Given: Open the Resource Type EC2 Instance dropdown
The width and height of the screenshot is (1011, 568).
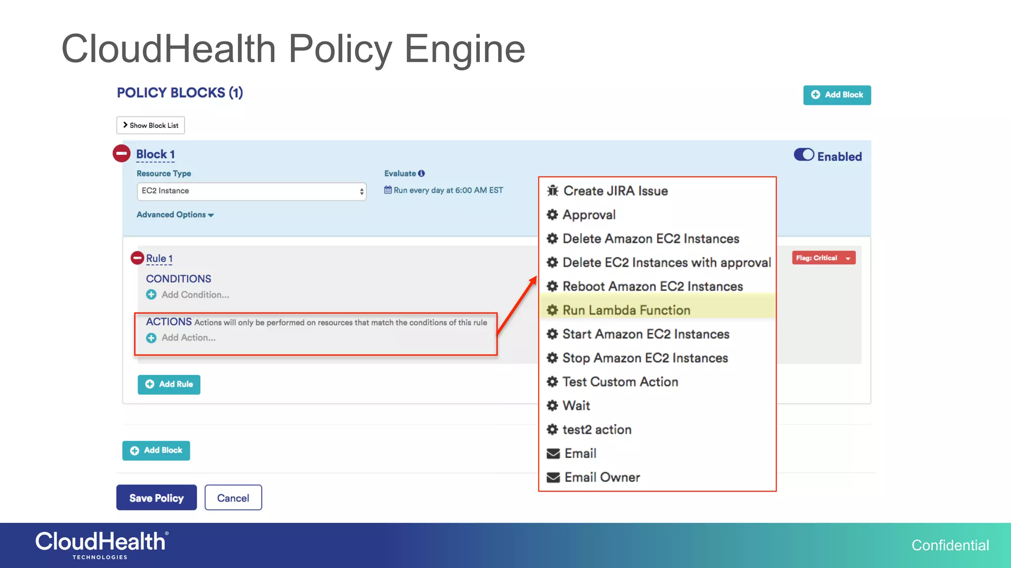Looking at the screenshot, I should pos(252,191).
